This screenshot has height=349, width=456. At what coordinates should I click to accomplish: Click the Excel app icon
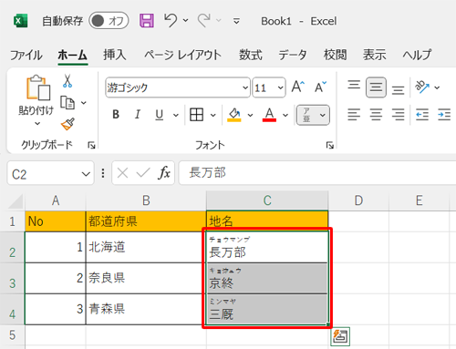point(21,21)
